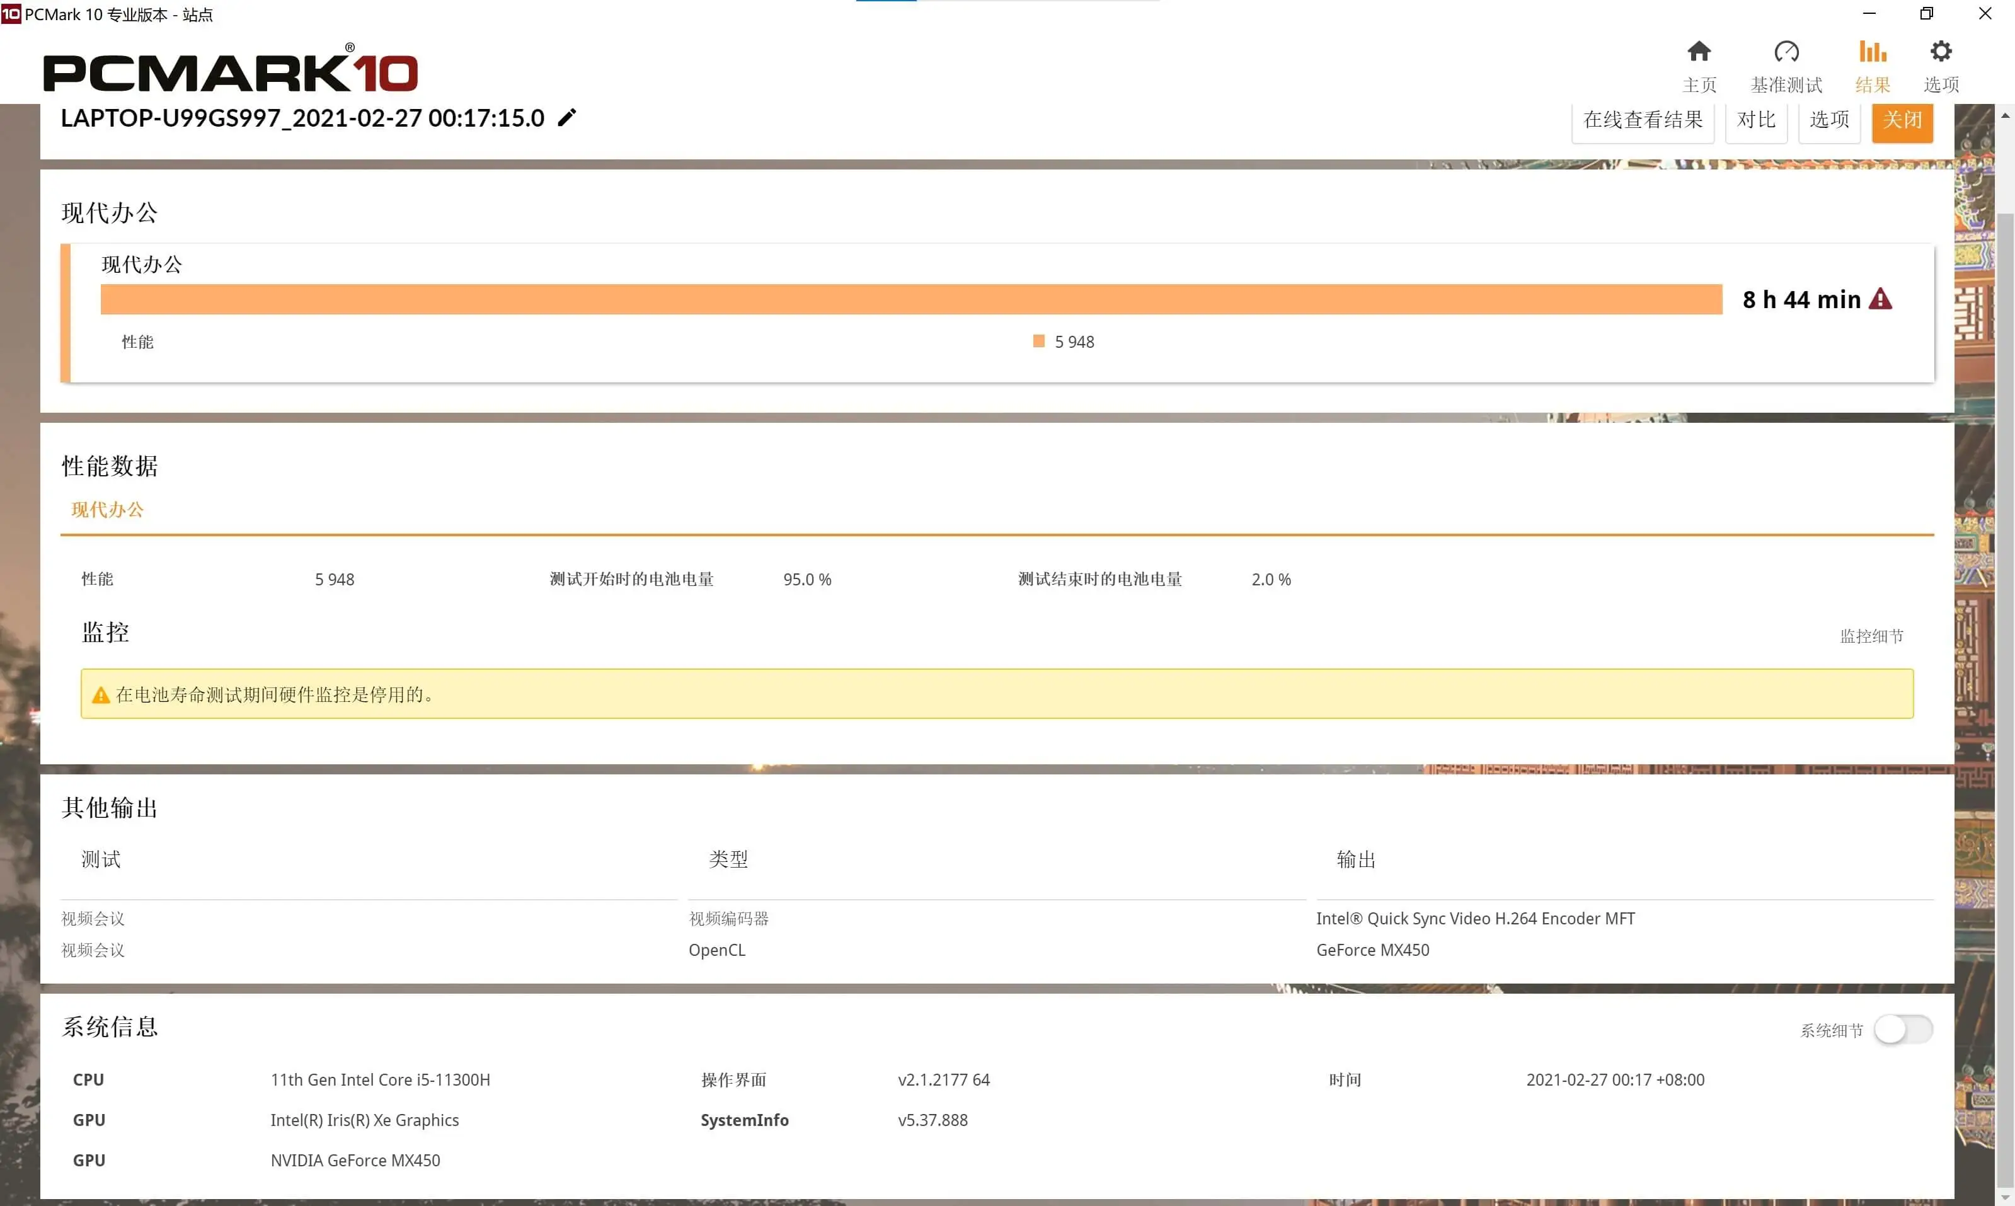2015x1206 pixels.
Task: Click the 输出 column header
Action: (x=1356, y=859)
